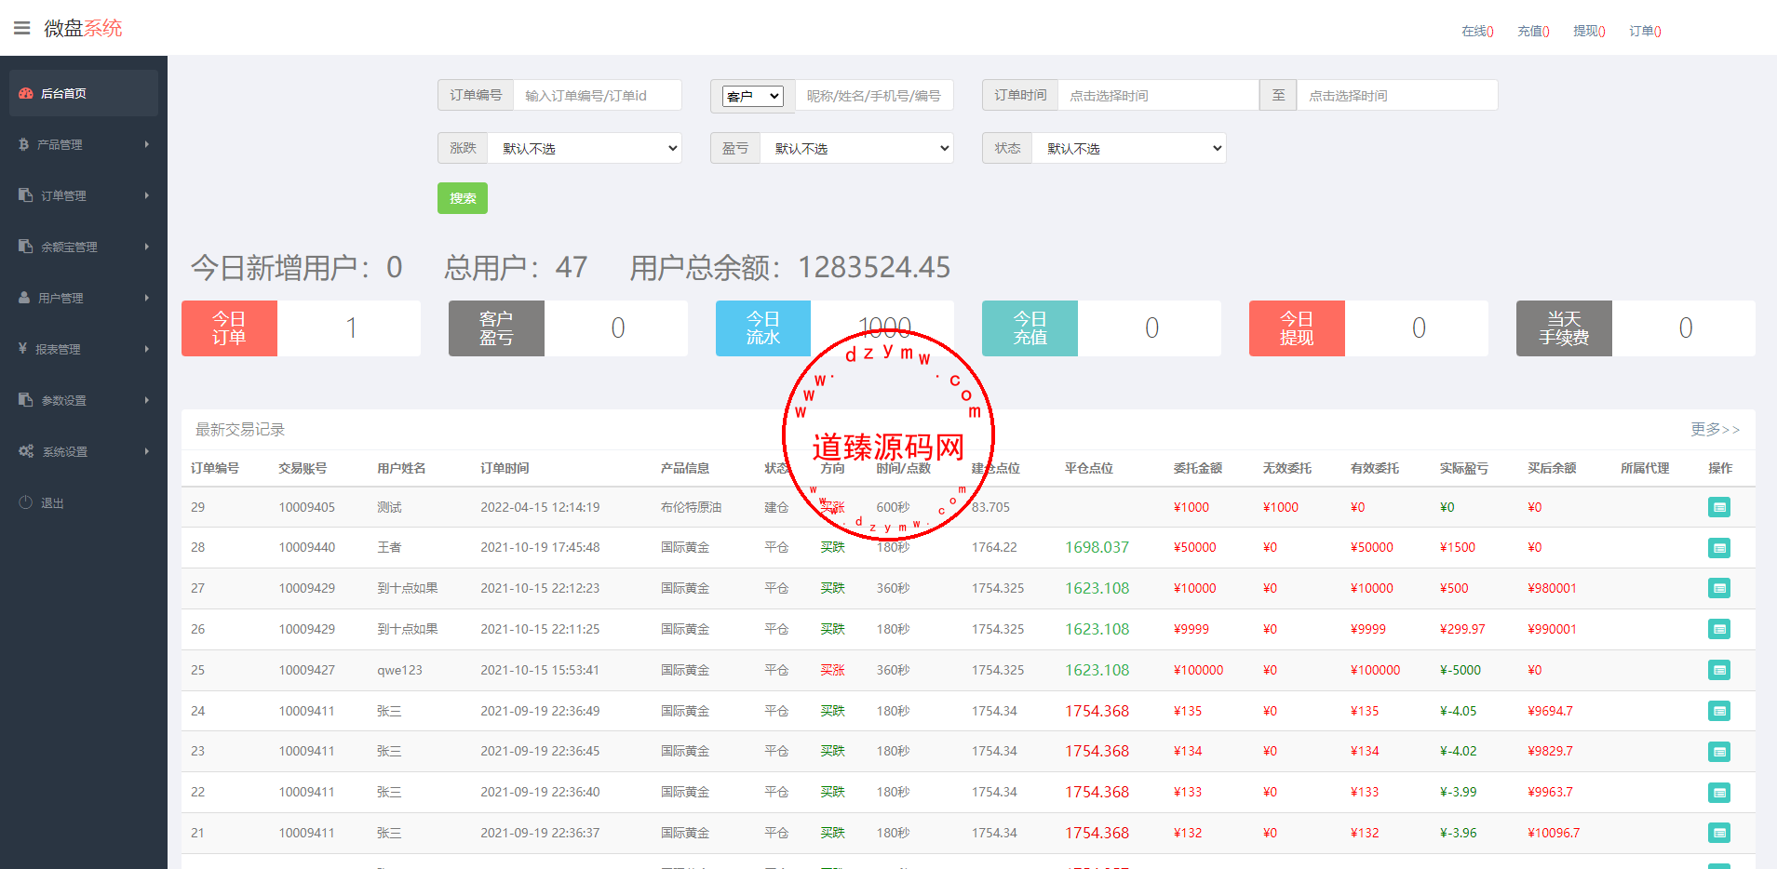1777x869 pixels.
Task: Click the 今日充值 stat card
Action: pyautogui.click(x=1101, y=328)
